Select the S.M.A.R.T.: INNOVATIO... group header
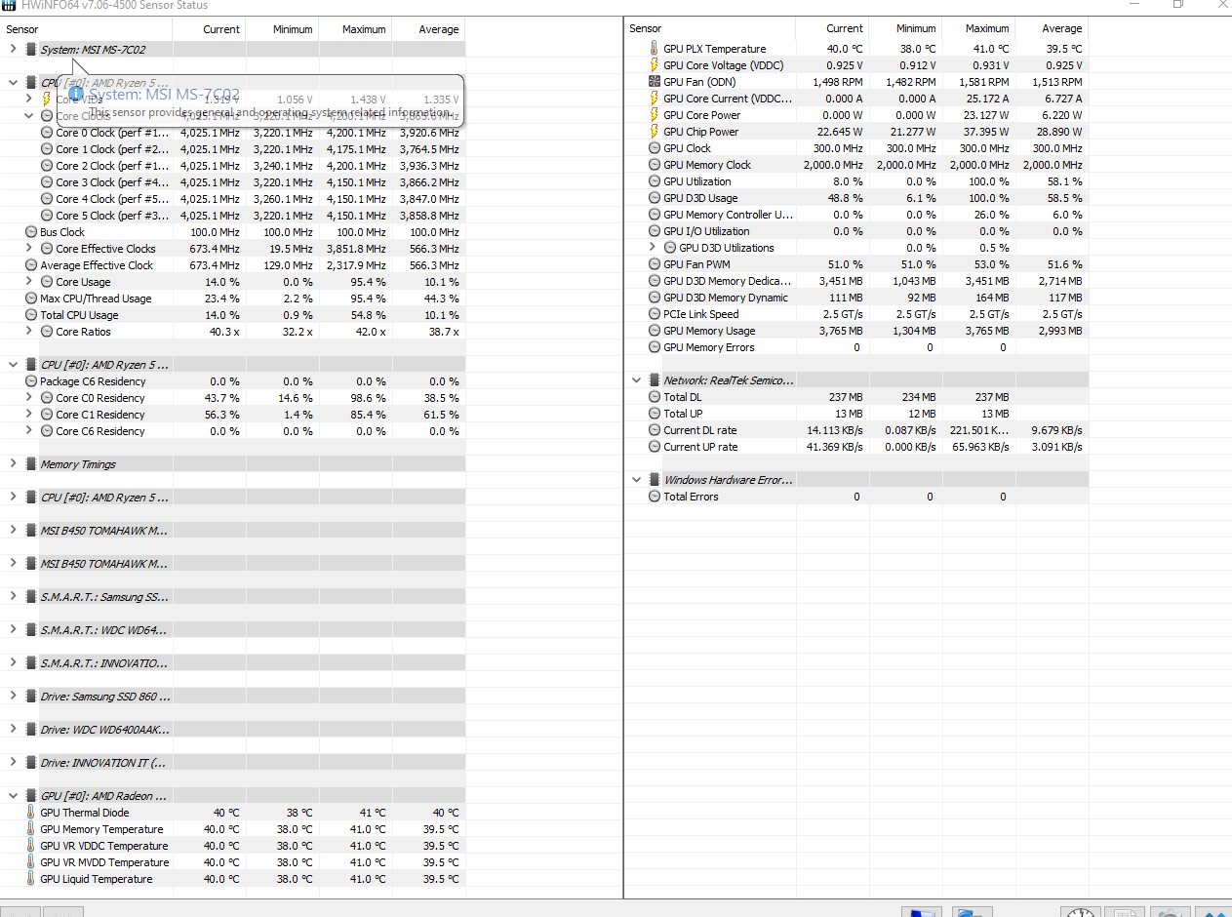The height and width of the screenshot is (917, 1232). tap(233, 662)
